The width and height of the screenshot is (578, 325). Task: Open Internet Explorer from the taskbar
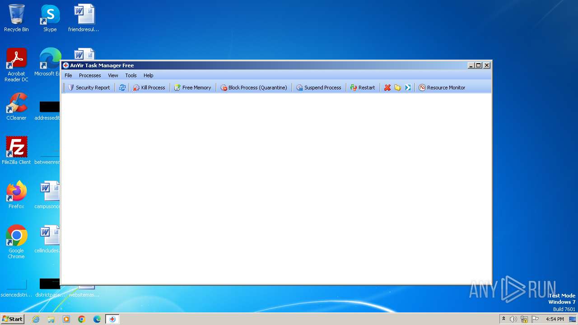(36, 319)
